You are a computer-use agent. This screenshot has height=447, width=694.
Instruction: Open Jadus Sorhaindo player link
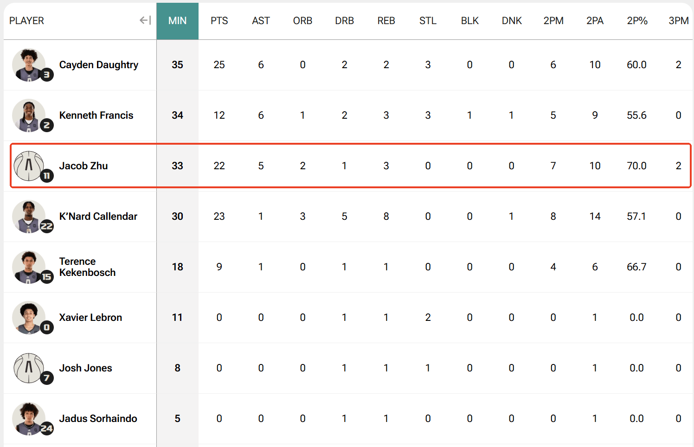pos(98,419)
